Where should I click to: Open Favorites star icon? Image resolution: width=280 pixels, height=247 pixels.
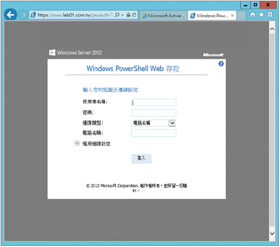(261, 14)
